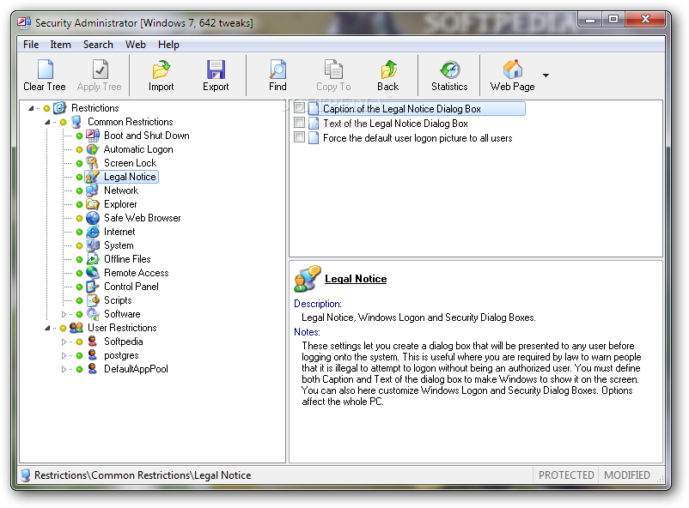Check Caption of the Legal Notice Dialog Box
The width and height of the screenshot is (689, 508).
pyautogui.click(x=300, y=108)
